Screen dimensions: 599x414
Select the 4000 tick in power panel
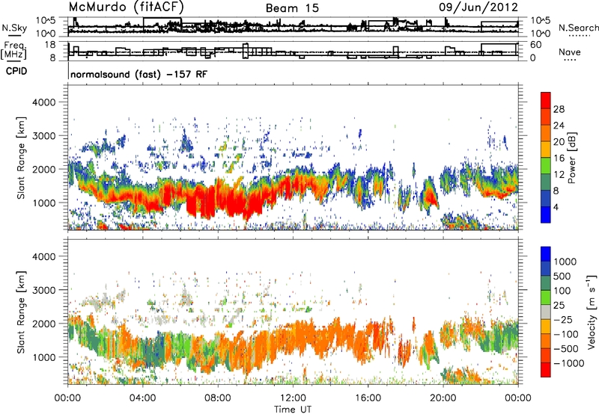43,102
